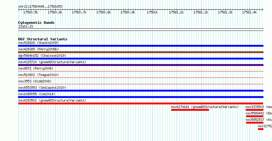
Task: Click the nsv526826 (Shaikh2009) variant label
Action: click(x=39, y=43)
